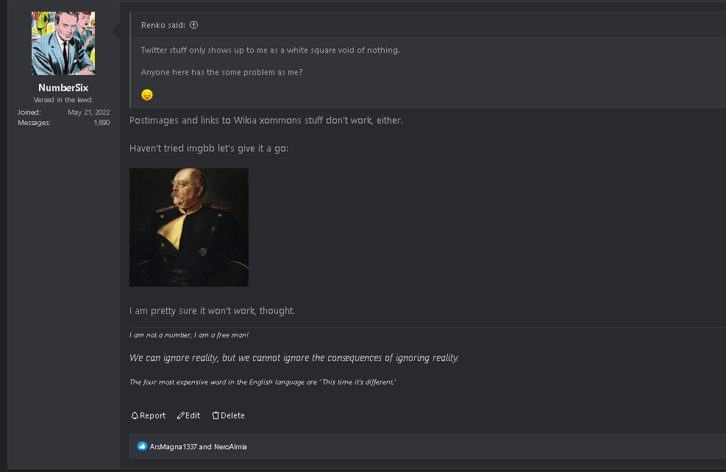Screen dimensions: 726x472
Task: Open NeroAlmia's profile from likes
Action: click(x=230, y=446)
